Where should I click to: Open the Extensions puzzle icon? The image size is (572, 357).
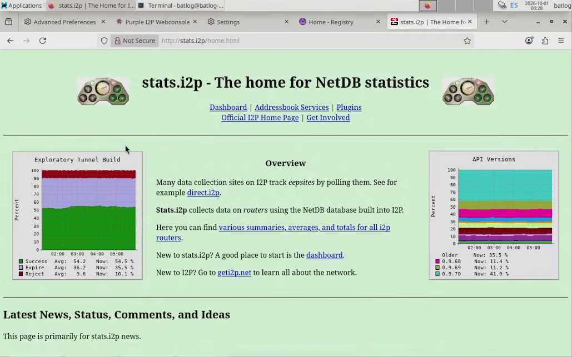(545, 41)
